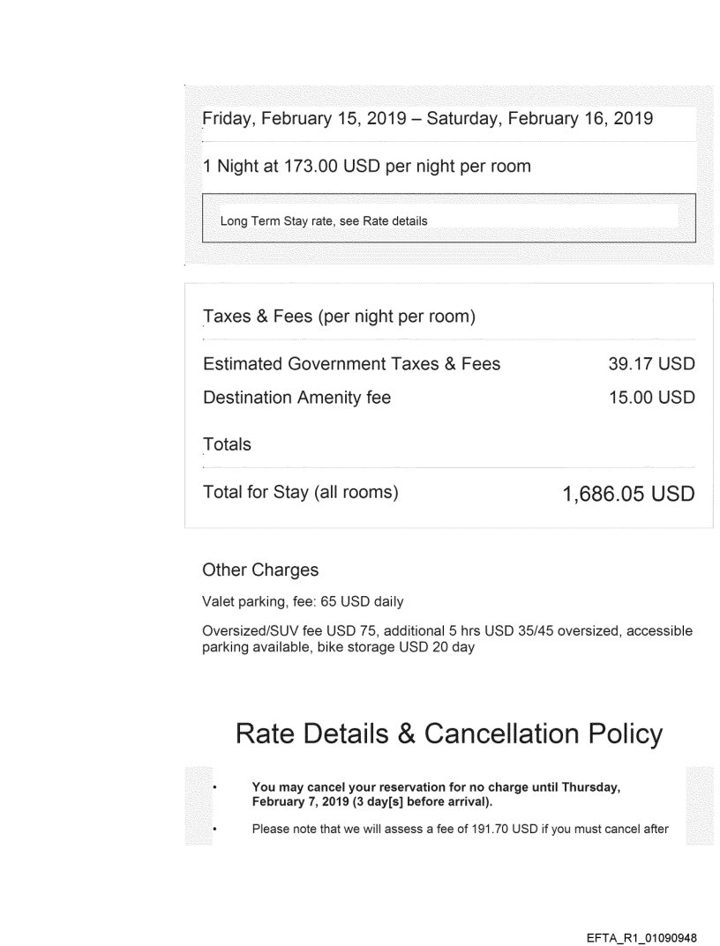Click the first bullet point in cancellation policy

(x=215, y=789)
